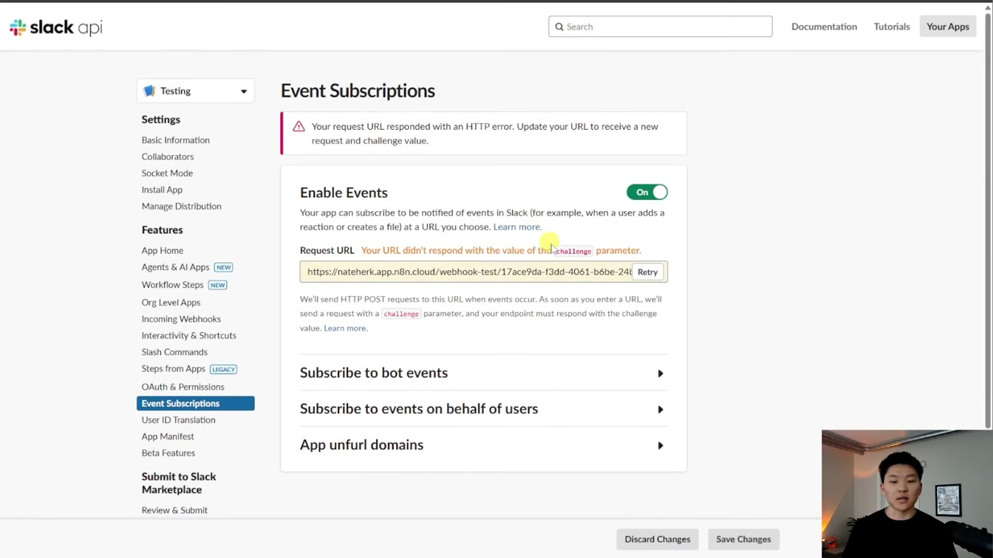Open OAuth & Permissions page
The image size is (993, 558).
click(182, 387)
